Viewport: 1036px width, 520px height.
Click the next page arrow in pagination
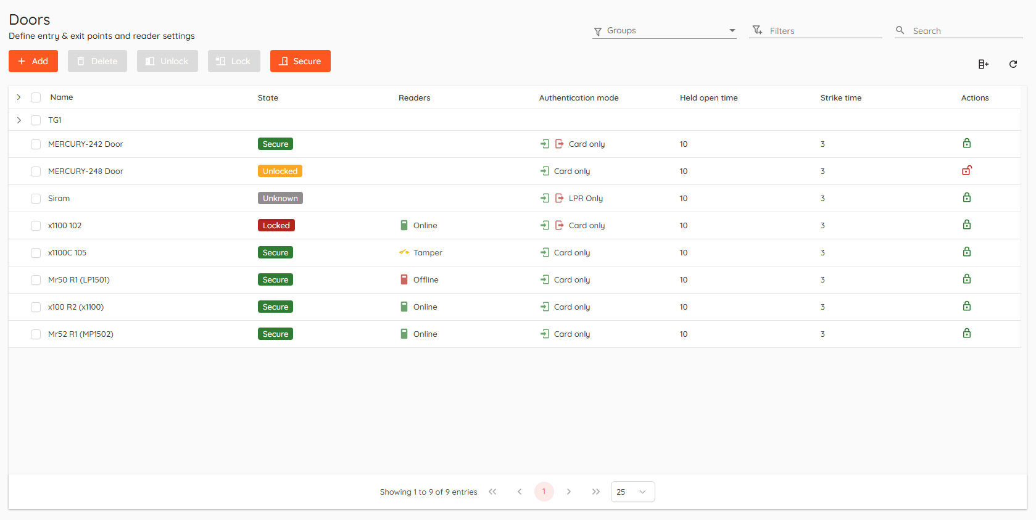(568, 492)
